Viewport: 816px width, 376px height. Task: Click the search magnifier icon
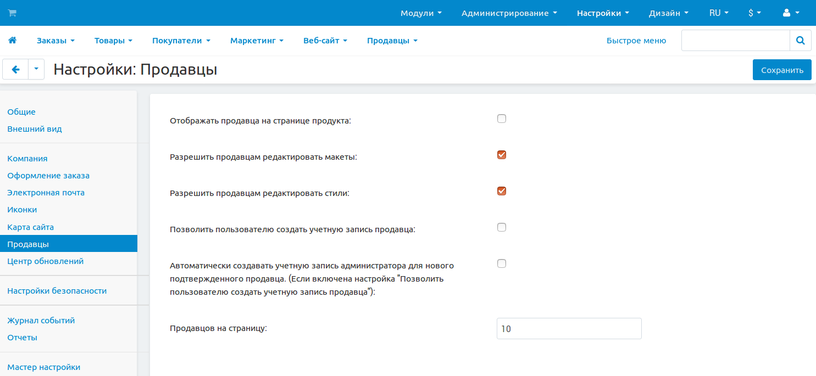[x=800, y=40]
